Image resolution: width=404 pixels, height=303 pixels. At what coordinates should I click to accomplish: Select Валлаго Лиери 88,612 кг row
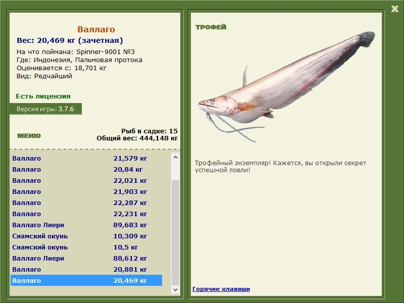point(86,258)
